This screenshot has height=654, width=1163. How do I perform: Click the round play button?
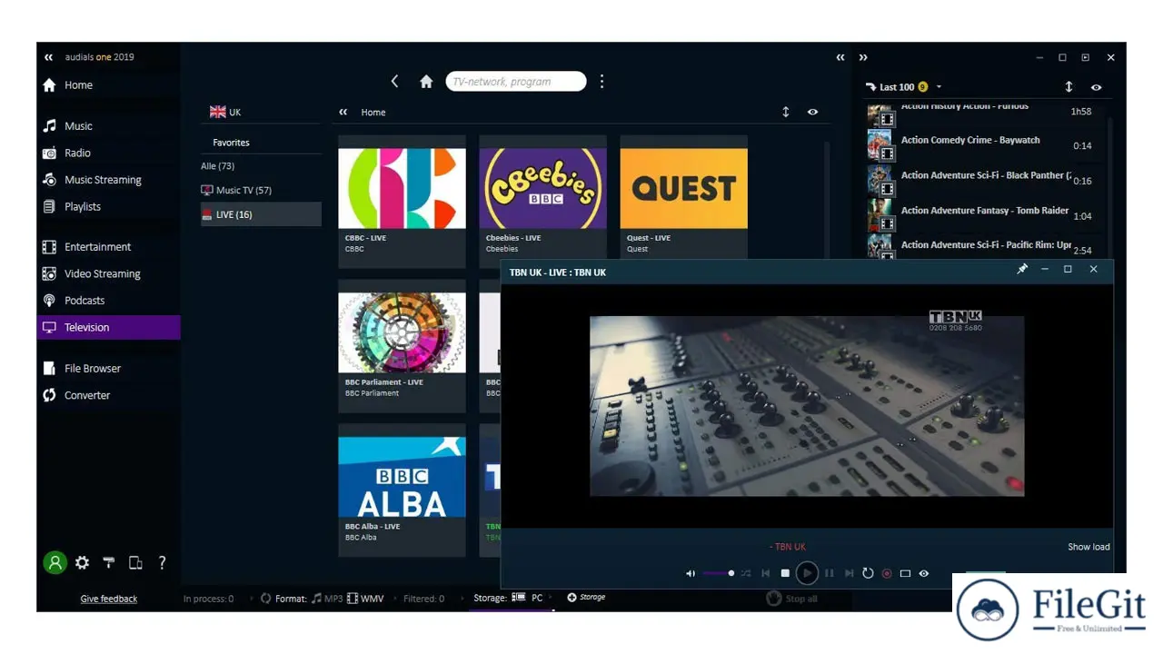807,573
